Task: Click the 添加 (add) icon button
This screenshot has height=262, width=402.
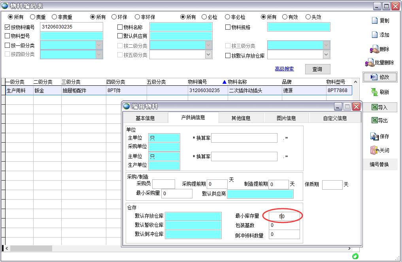Action: pos(380,35)
